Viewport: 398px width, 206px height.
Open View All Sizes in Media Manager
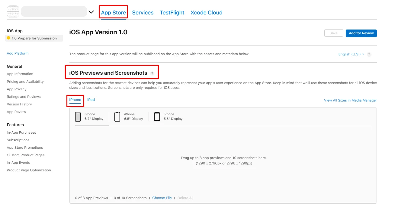pyautogui.click(x=350, y=100)
